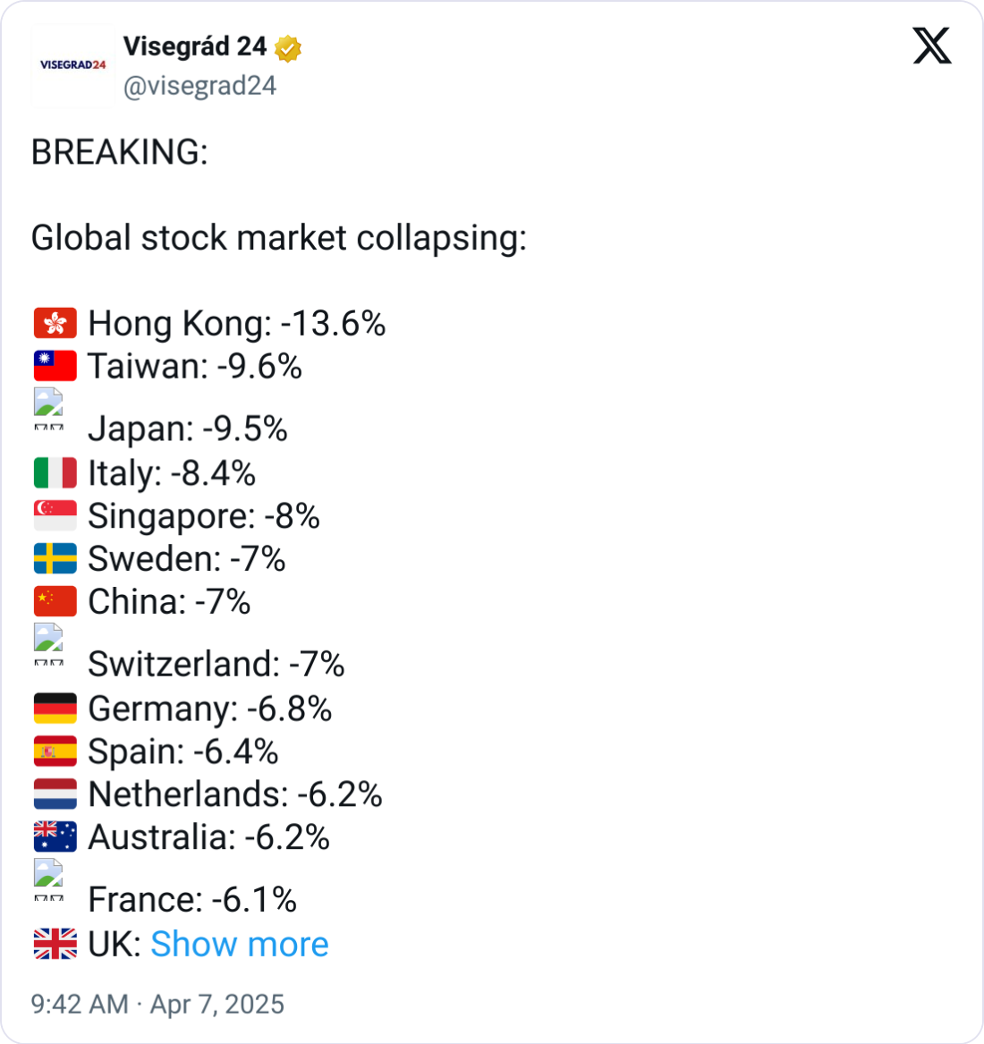The height and width of the screenshot is (1044, 984).
Task: Click the X logo icon
Action: point(932,46)
